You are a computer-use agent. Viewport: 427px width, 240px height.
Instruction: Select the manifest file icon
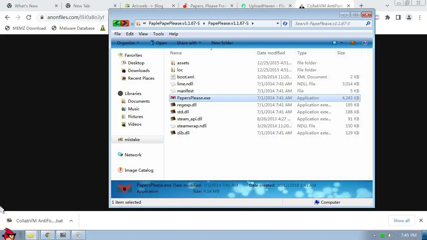pos(173,91)
